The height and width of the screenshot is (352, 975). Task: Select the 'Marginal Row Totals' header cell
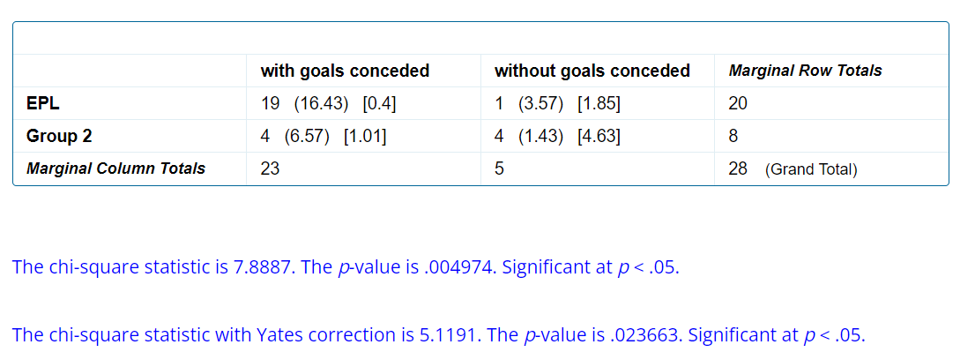pyautogui.click(x=805, y=71)
